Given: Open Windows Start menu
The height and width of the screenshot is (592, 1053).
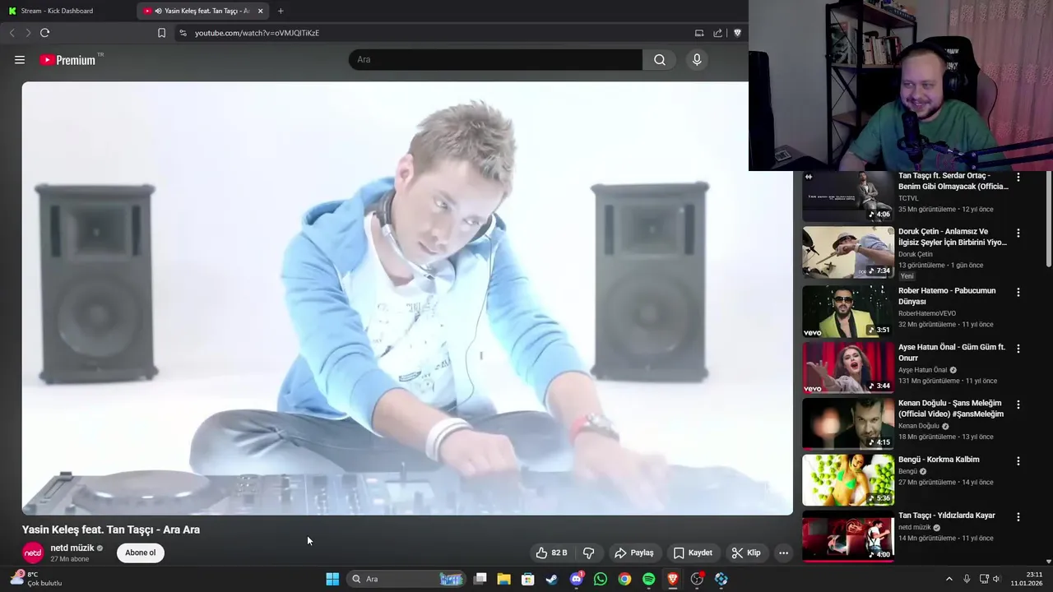Looking at the screenshot, I should [x=332, y=579].
